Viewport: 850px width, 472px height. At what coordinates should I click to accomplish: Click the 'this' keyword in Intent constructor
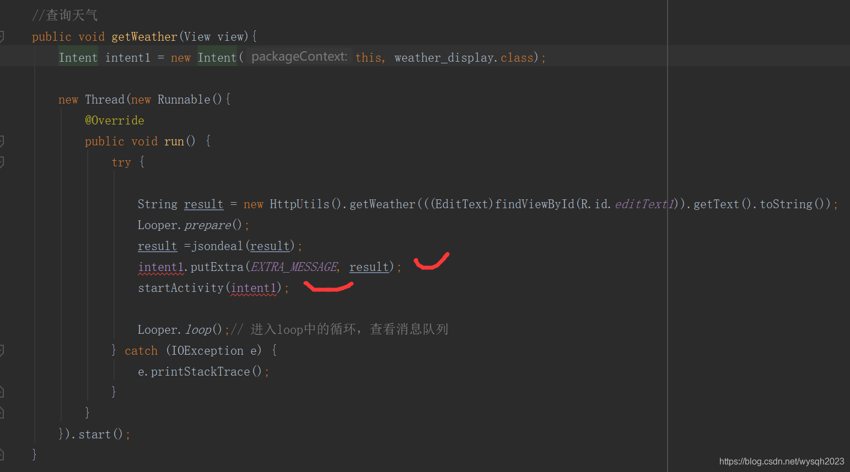click(x=369, y=58)
